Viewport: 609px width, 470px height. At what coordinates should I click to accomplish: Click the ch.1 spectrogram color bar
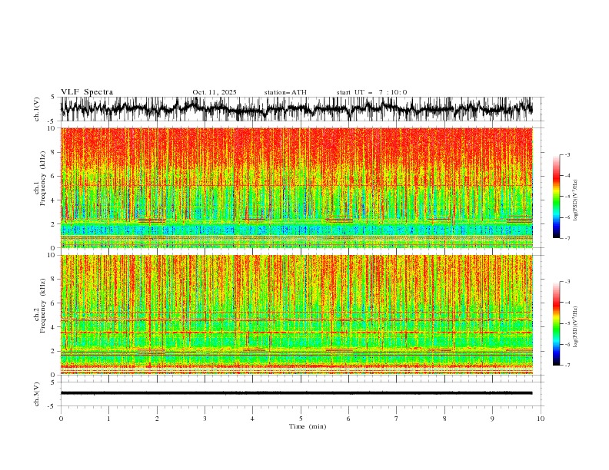point(557,197)
